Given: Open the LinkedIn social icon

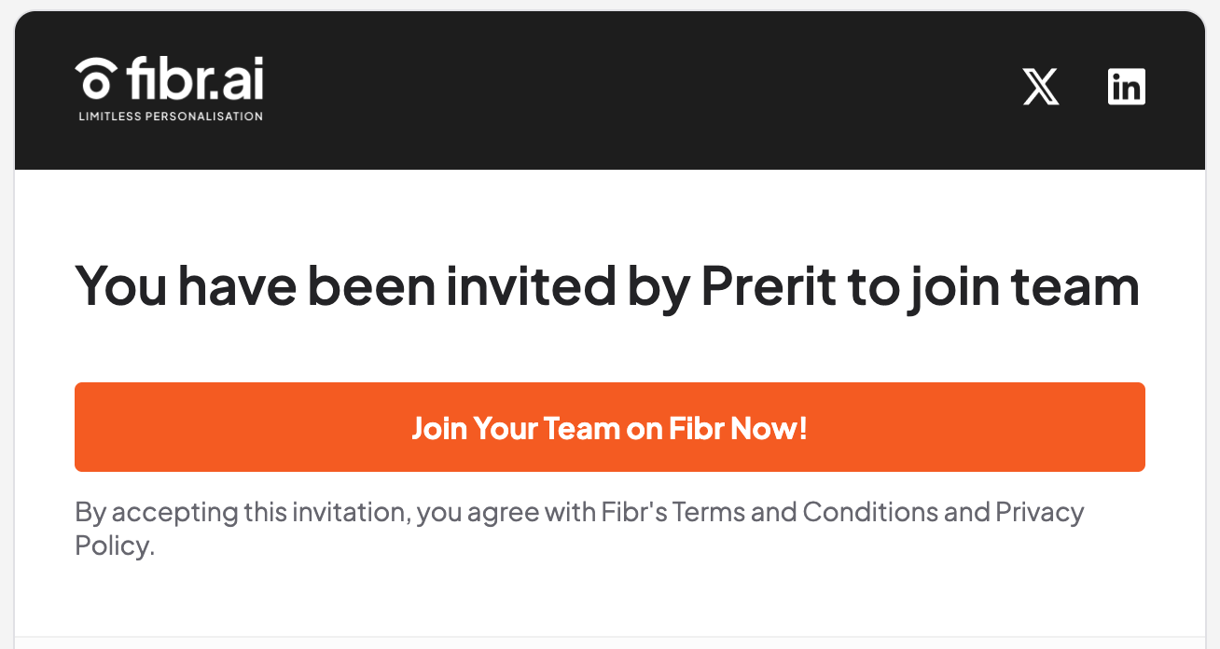Looking at the screenshot, I should [x=1126, y=87].
